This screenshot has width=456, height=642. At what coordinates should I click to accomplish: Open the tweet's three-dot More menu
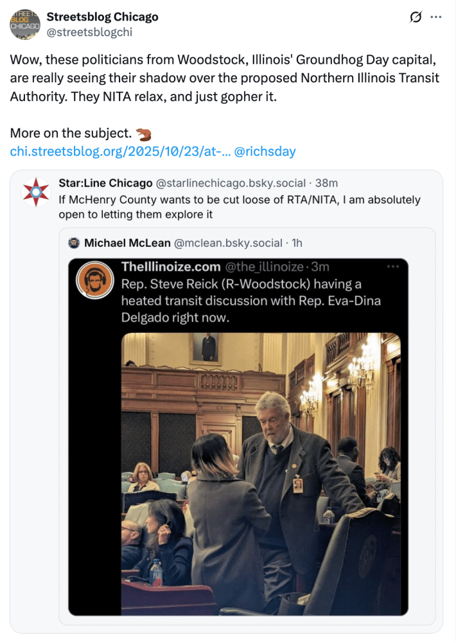(436, 17)
